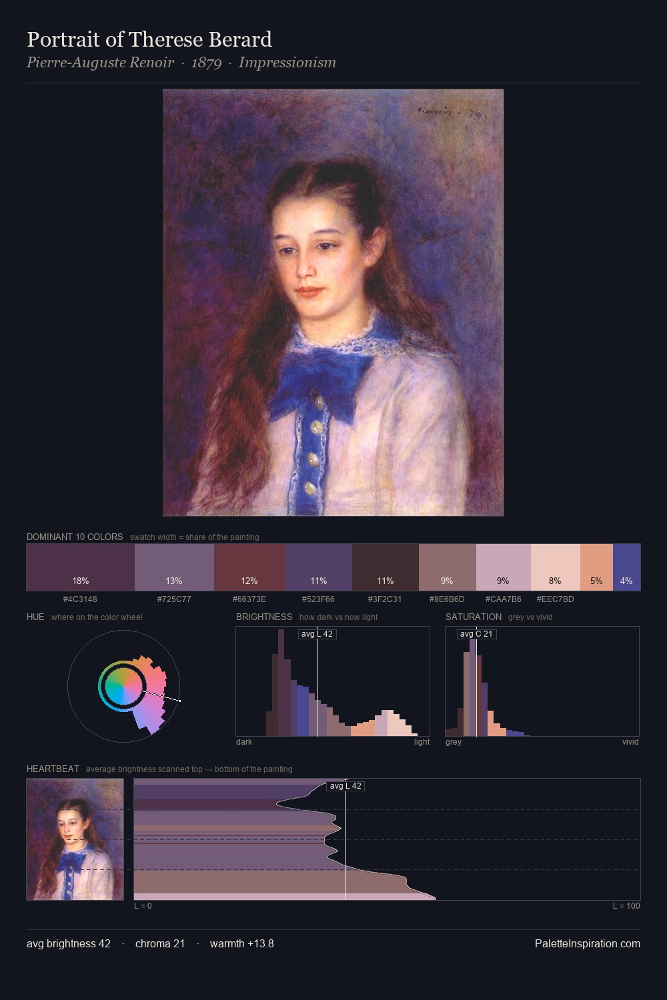This screenshot has width=667, height=1000.
Task: Click the 'avg L 42' label in Heartbeat chart
Action: point(345,786)
